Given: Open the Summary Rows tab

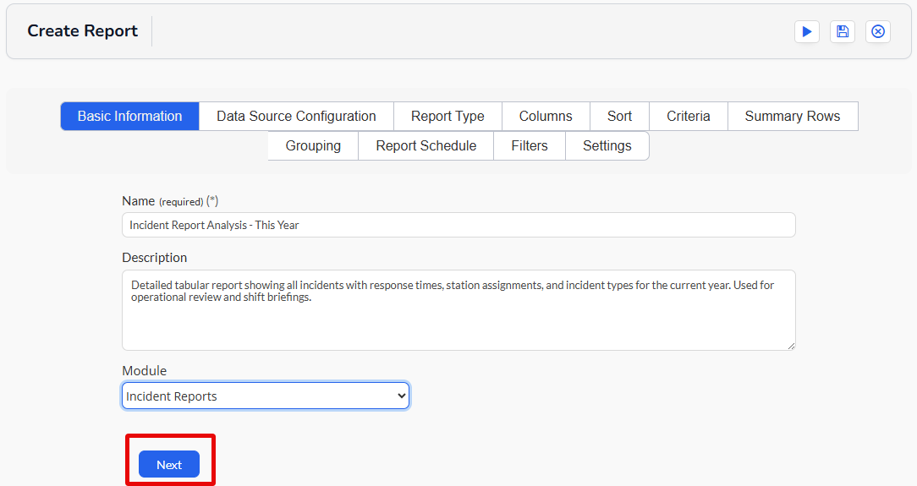Looking at the screenshot, I should pyautogui.click(x=793, y=117).
